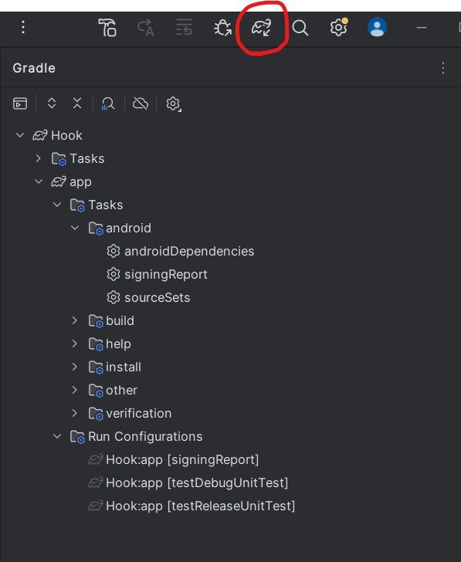This screenshot has width=461, height=562.
Task: Click Analyze Dependencies icon
Action: point(108,103)
